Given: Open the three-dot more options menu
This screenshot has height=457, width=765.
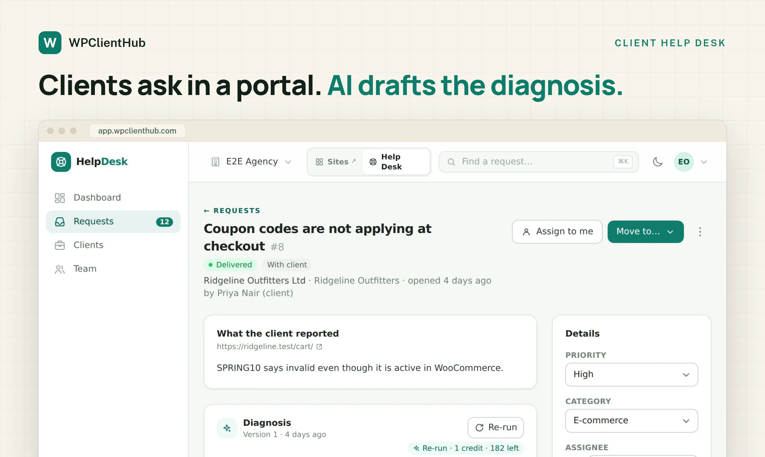Looking at the screenshot, I should coord(700,232).
